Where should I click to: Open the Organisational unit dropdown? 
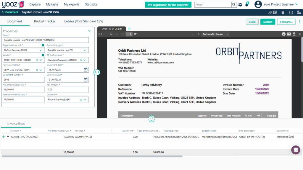click(x=41, y=50)
